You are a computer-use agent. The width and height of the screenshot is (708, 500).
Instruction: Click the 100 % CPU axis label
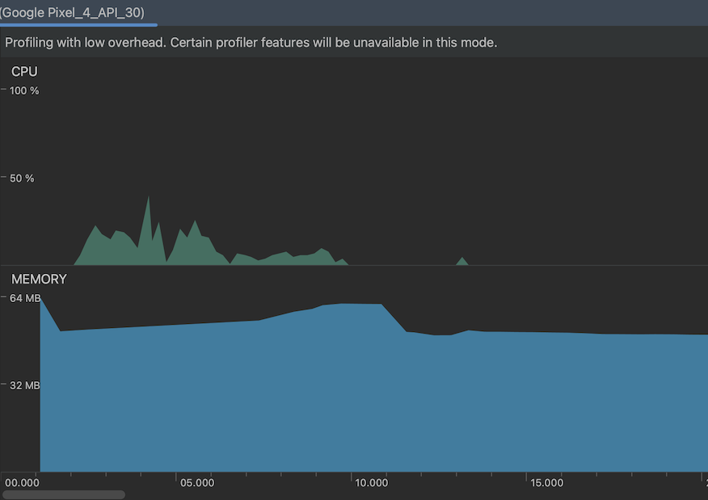pyautogui.click(x=24, y=90)
